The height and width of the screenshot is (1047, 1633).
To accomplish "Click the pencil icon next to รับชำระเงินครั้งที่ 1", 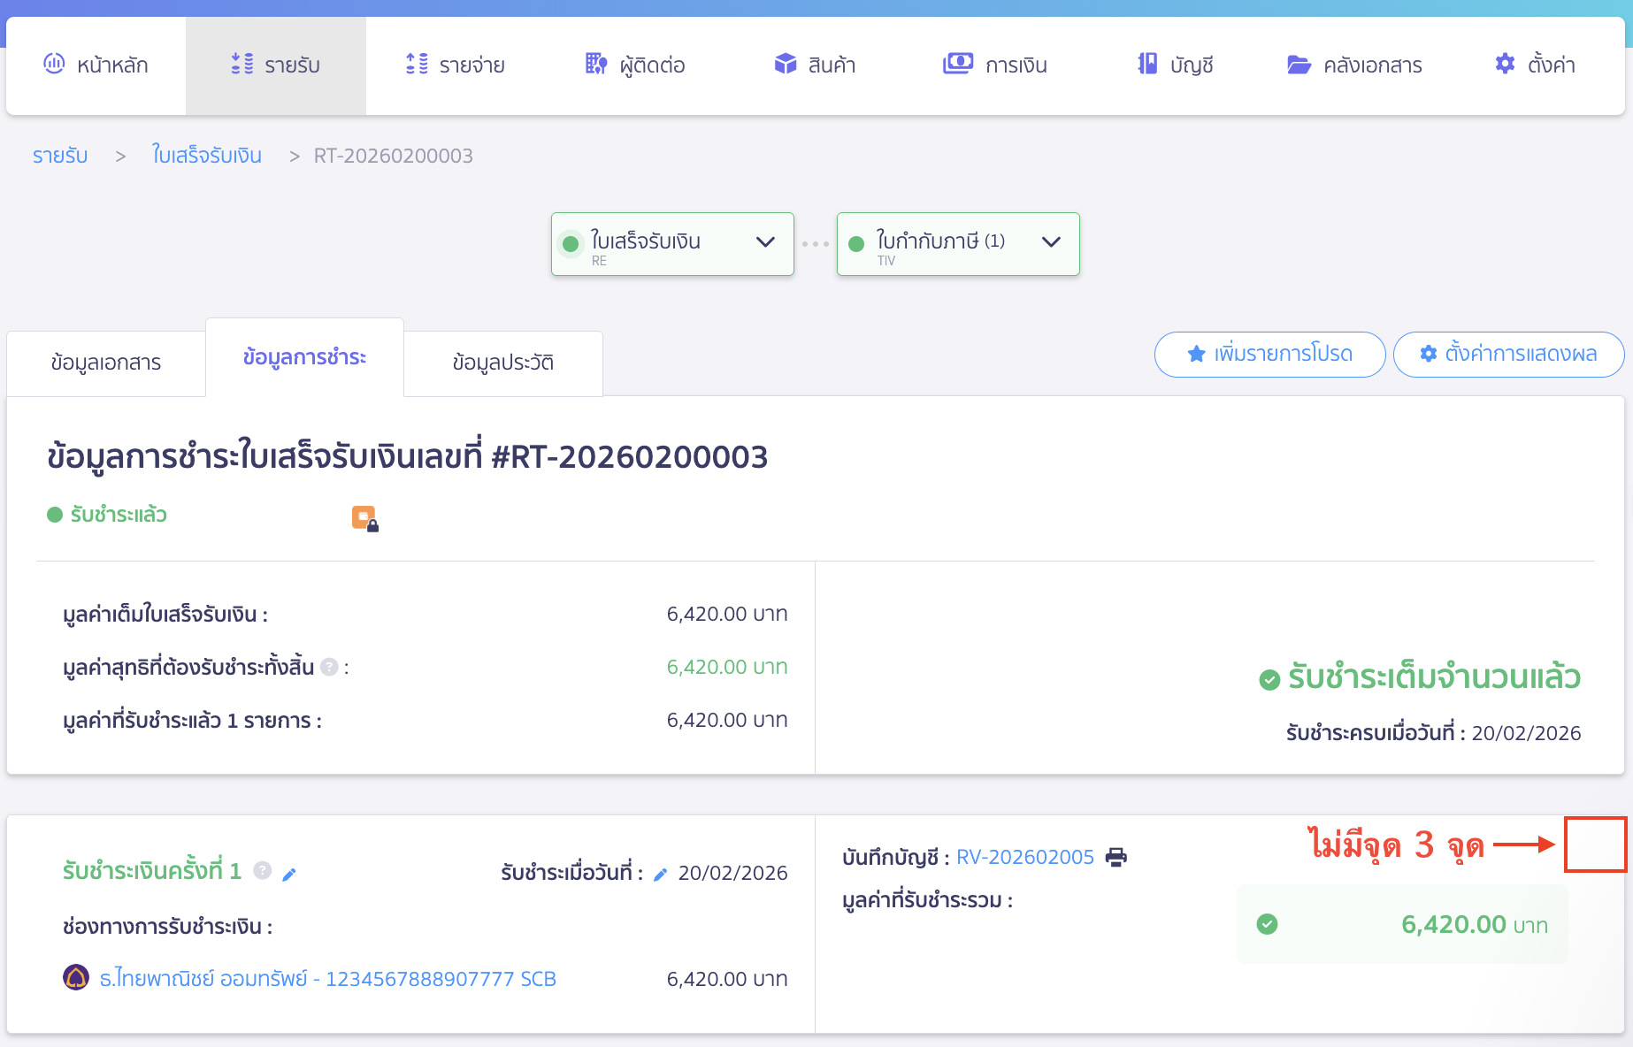I will point(289,874).
